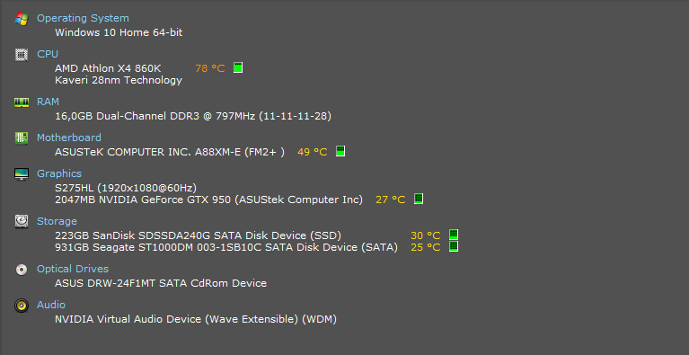
Task: Click the motherboard 49 °C temperature indicator icon
Action: [x=340, y=151]
